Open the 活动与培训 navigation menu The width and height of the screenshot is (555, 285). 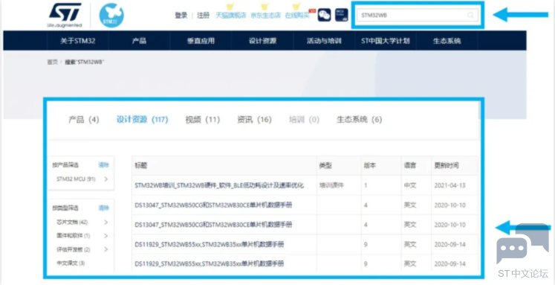(324, 41)
